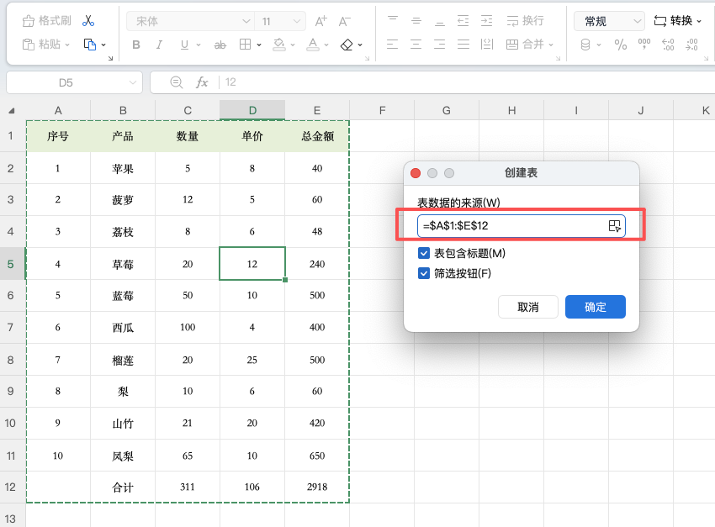715x527 pixels.
Task: Click the thousands separator (000) icon
Action: pos(643,45)
